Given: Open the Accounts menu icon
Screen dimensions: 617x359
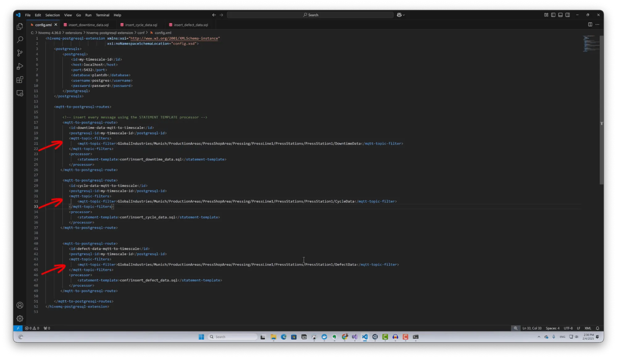Looking at the screenshot, I should point(20,305).
